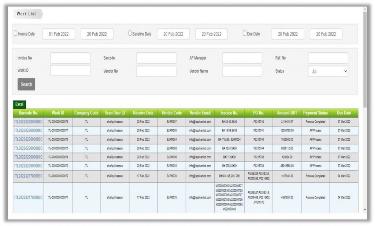Click the Vendor Name input field

tap(242, 71)
